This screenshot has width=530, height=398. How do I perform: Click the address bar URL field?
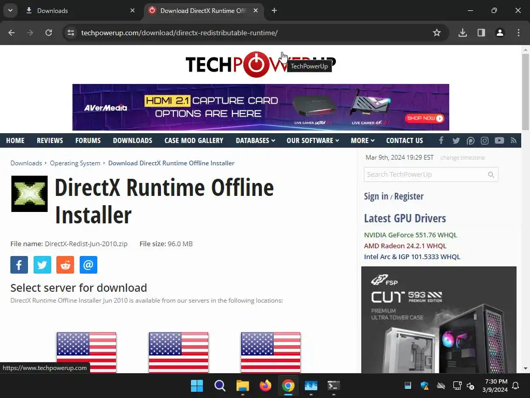coord(250,33)
